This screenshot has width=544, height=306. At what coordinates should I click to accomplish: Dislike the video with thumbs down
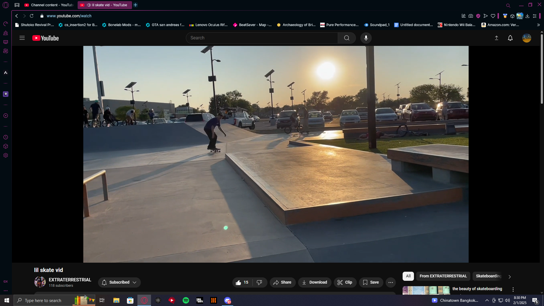point(259,282)
